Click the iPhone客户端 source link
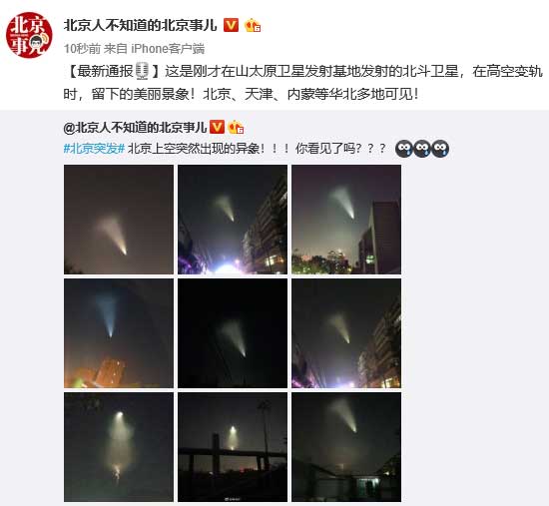Screen dimensions: 549x506 (x=168, y=48)
